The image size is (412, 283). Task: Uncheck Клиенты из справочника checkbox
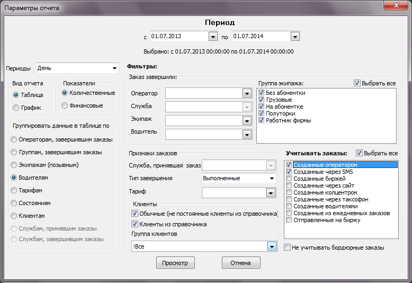(135, 224)
